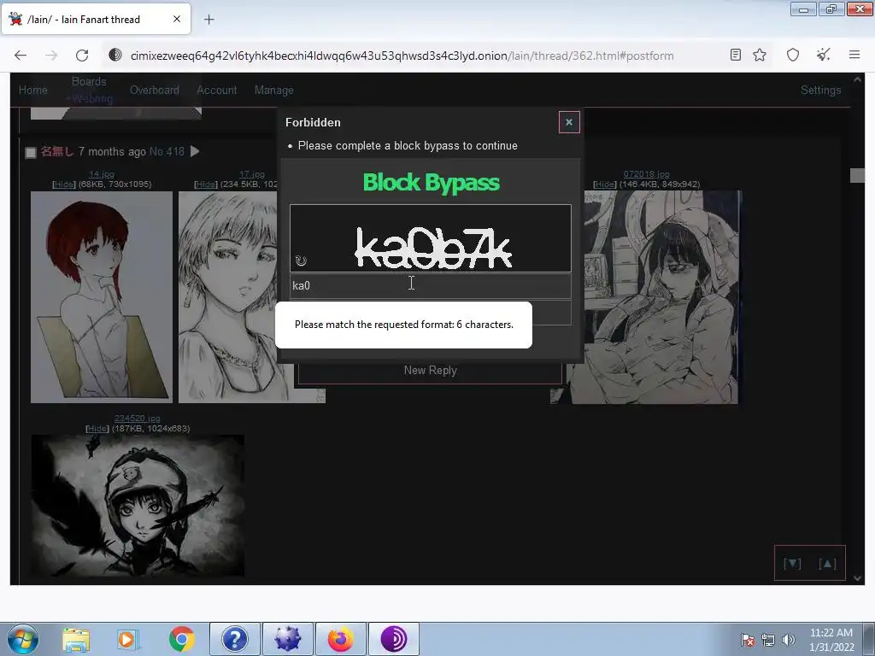
Task: Open the Settings nav link
Action: 821,90
